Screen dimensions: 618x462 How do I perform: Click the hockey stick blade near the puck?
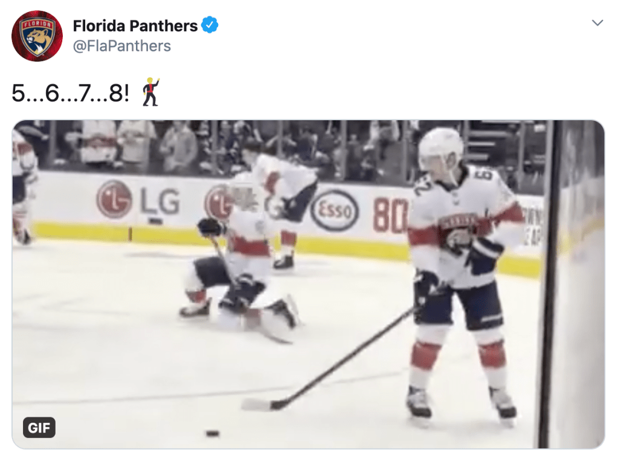click(x=261, y=404)
